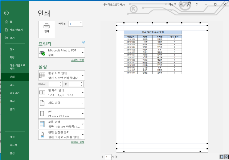Viewport: 229px width, 160px height.
Task: Toggle the zoom to page button
Action: coord(226,157)
